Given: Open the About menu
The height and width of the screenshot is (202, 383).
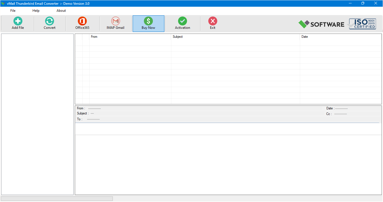Looking at the screenshot, I should (61, 11).
